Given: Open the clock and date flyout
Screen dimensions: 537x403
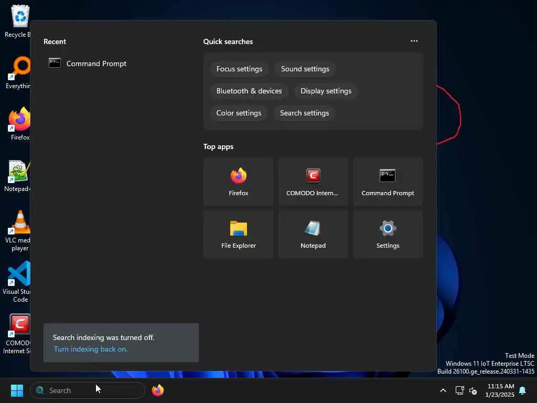Looking at the screenshot, I should click(x=500, y=390).
